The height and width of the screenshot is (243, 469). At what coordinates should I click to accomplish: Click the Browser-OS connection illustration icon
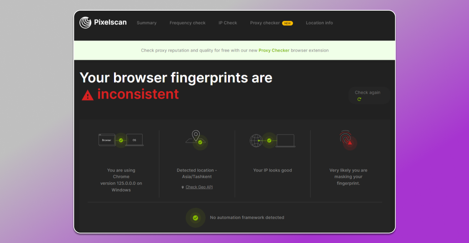121,140
